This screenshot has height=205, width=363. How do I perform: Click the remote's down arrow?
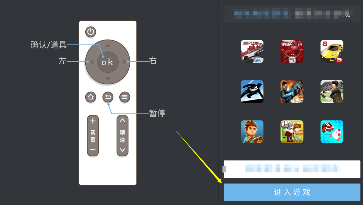pos(108,79)
